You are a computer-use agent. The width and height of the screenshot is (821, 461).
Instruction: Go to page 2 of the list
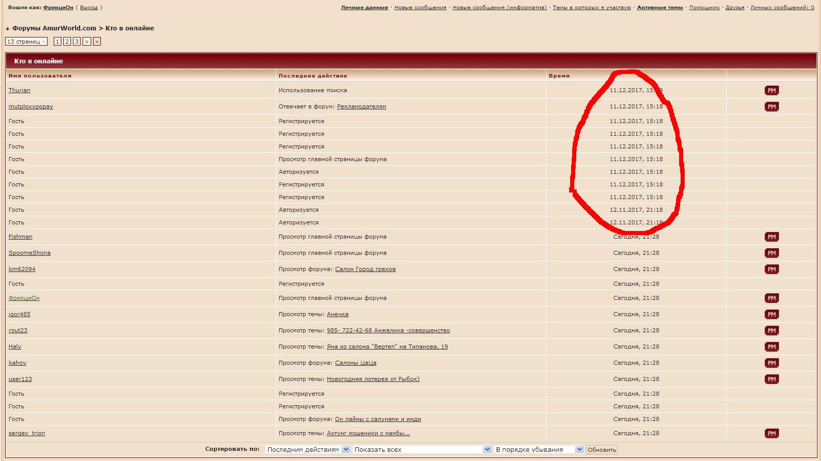[x=67, y=42]
